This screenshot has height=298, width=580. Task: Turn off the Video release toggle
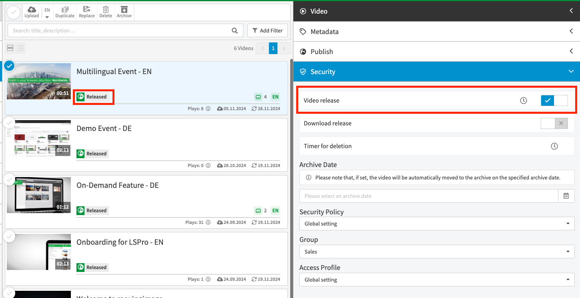click(x=554, y=101)
